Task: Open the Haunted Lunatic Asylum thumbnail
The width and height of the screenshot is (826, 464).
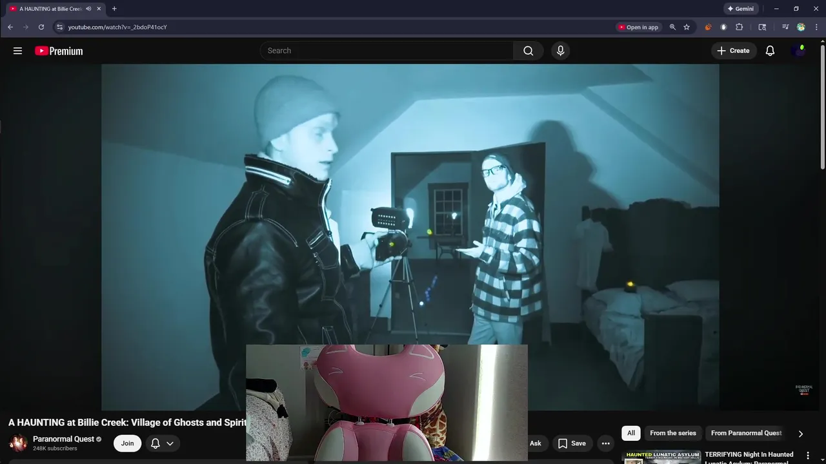Action: pyautogui.click(x=661, y=457)
